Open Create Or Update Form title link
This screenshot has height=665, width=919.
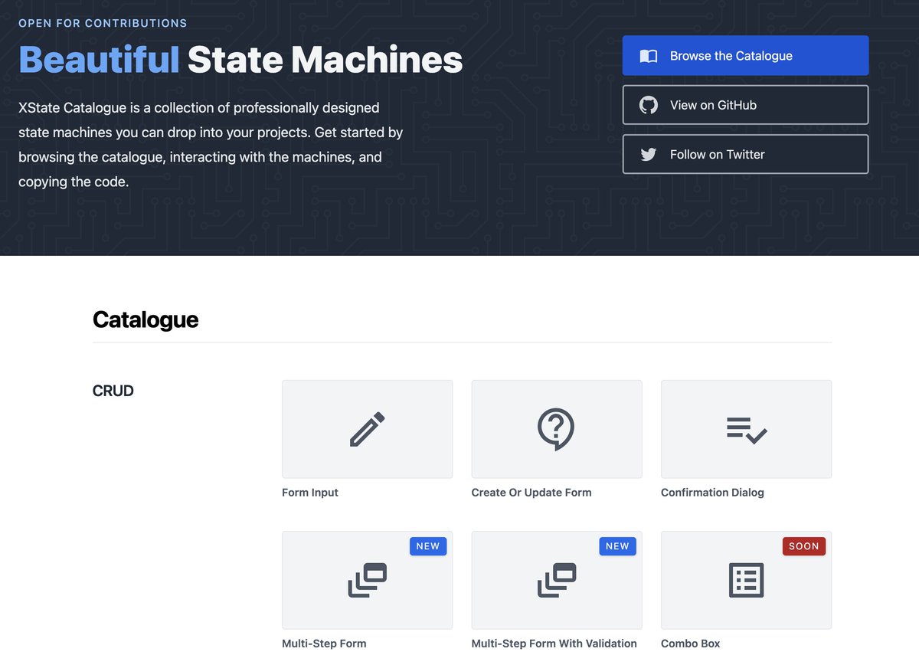pos(531,493)
